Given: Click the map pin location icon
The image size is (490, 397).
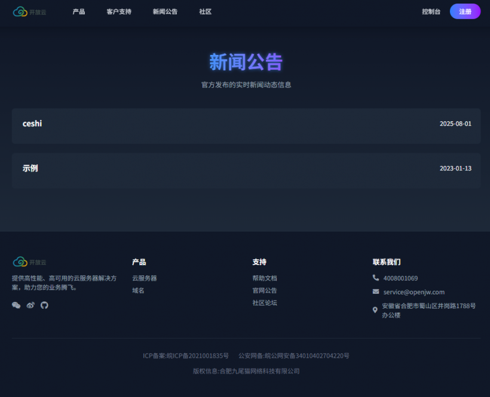Looking at the screenshot, I should pos(375,310).
